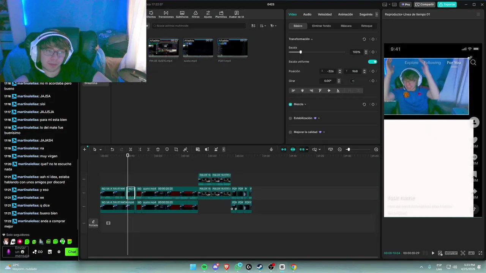The width and height of the screenshot is (486, 273).
Task: Reset Transformación with the reset arrow
Action: [x=364, y=39]
